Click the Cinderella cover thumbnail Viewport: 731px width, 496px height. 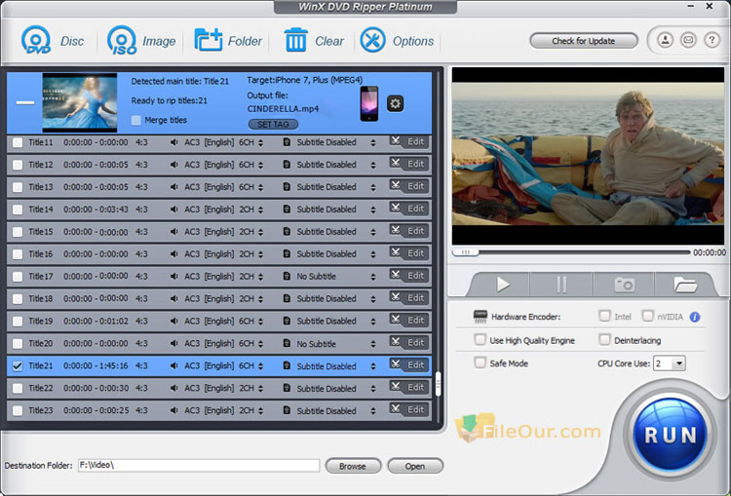(x=80, y=102)
